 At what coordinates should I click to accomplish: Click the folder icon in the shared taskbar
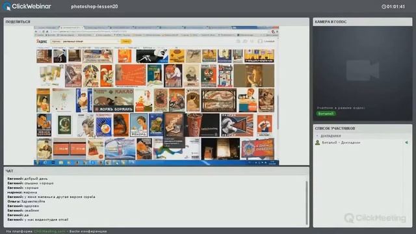coord(61,162)
